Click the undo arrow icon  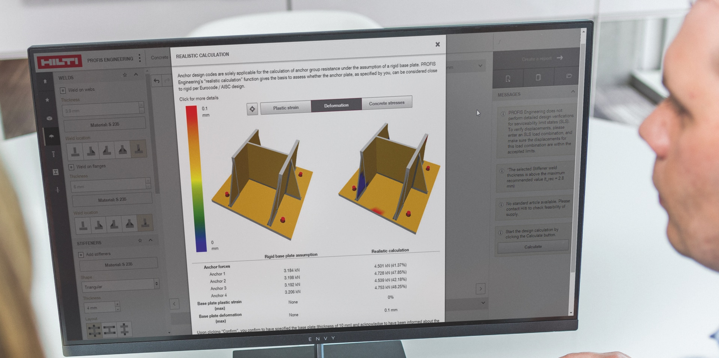coord(157,80)
